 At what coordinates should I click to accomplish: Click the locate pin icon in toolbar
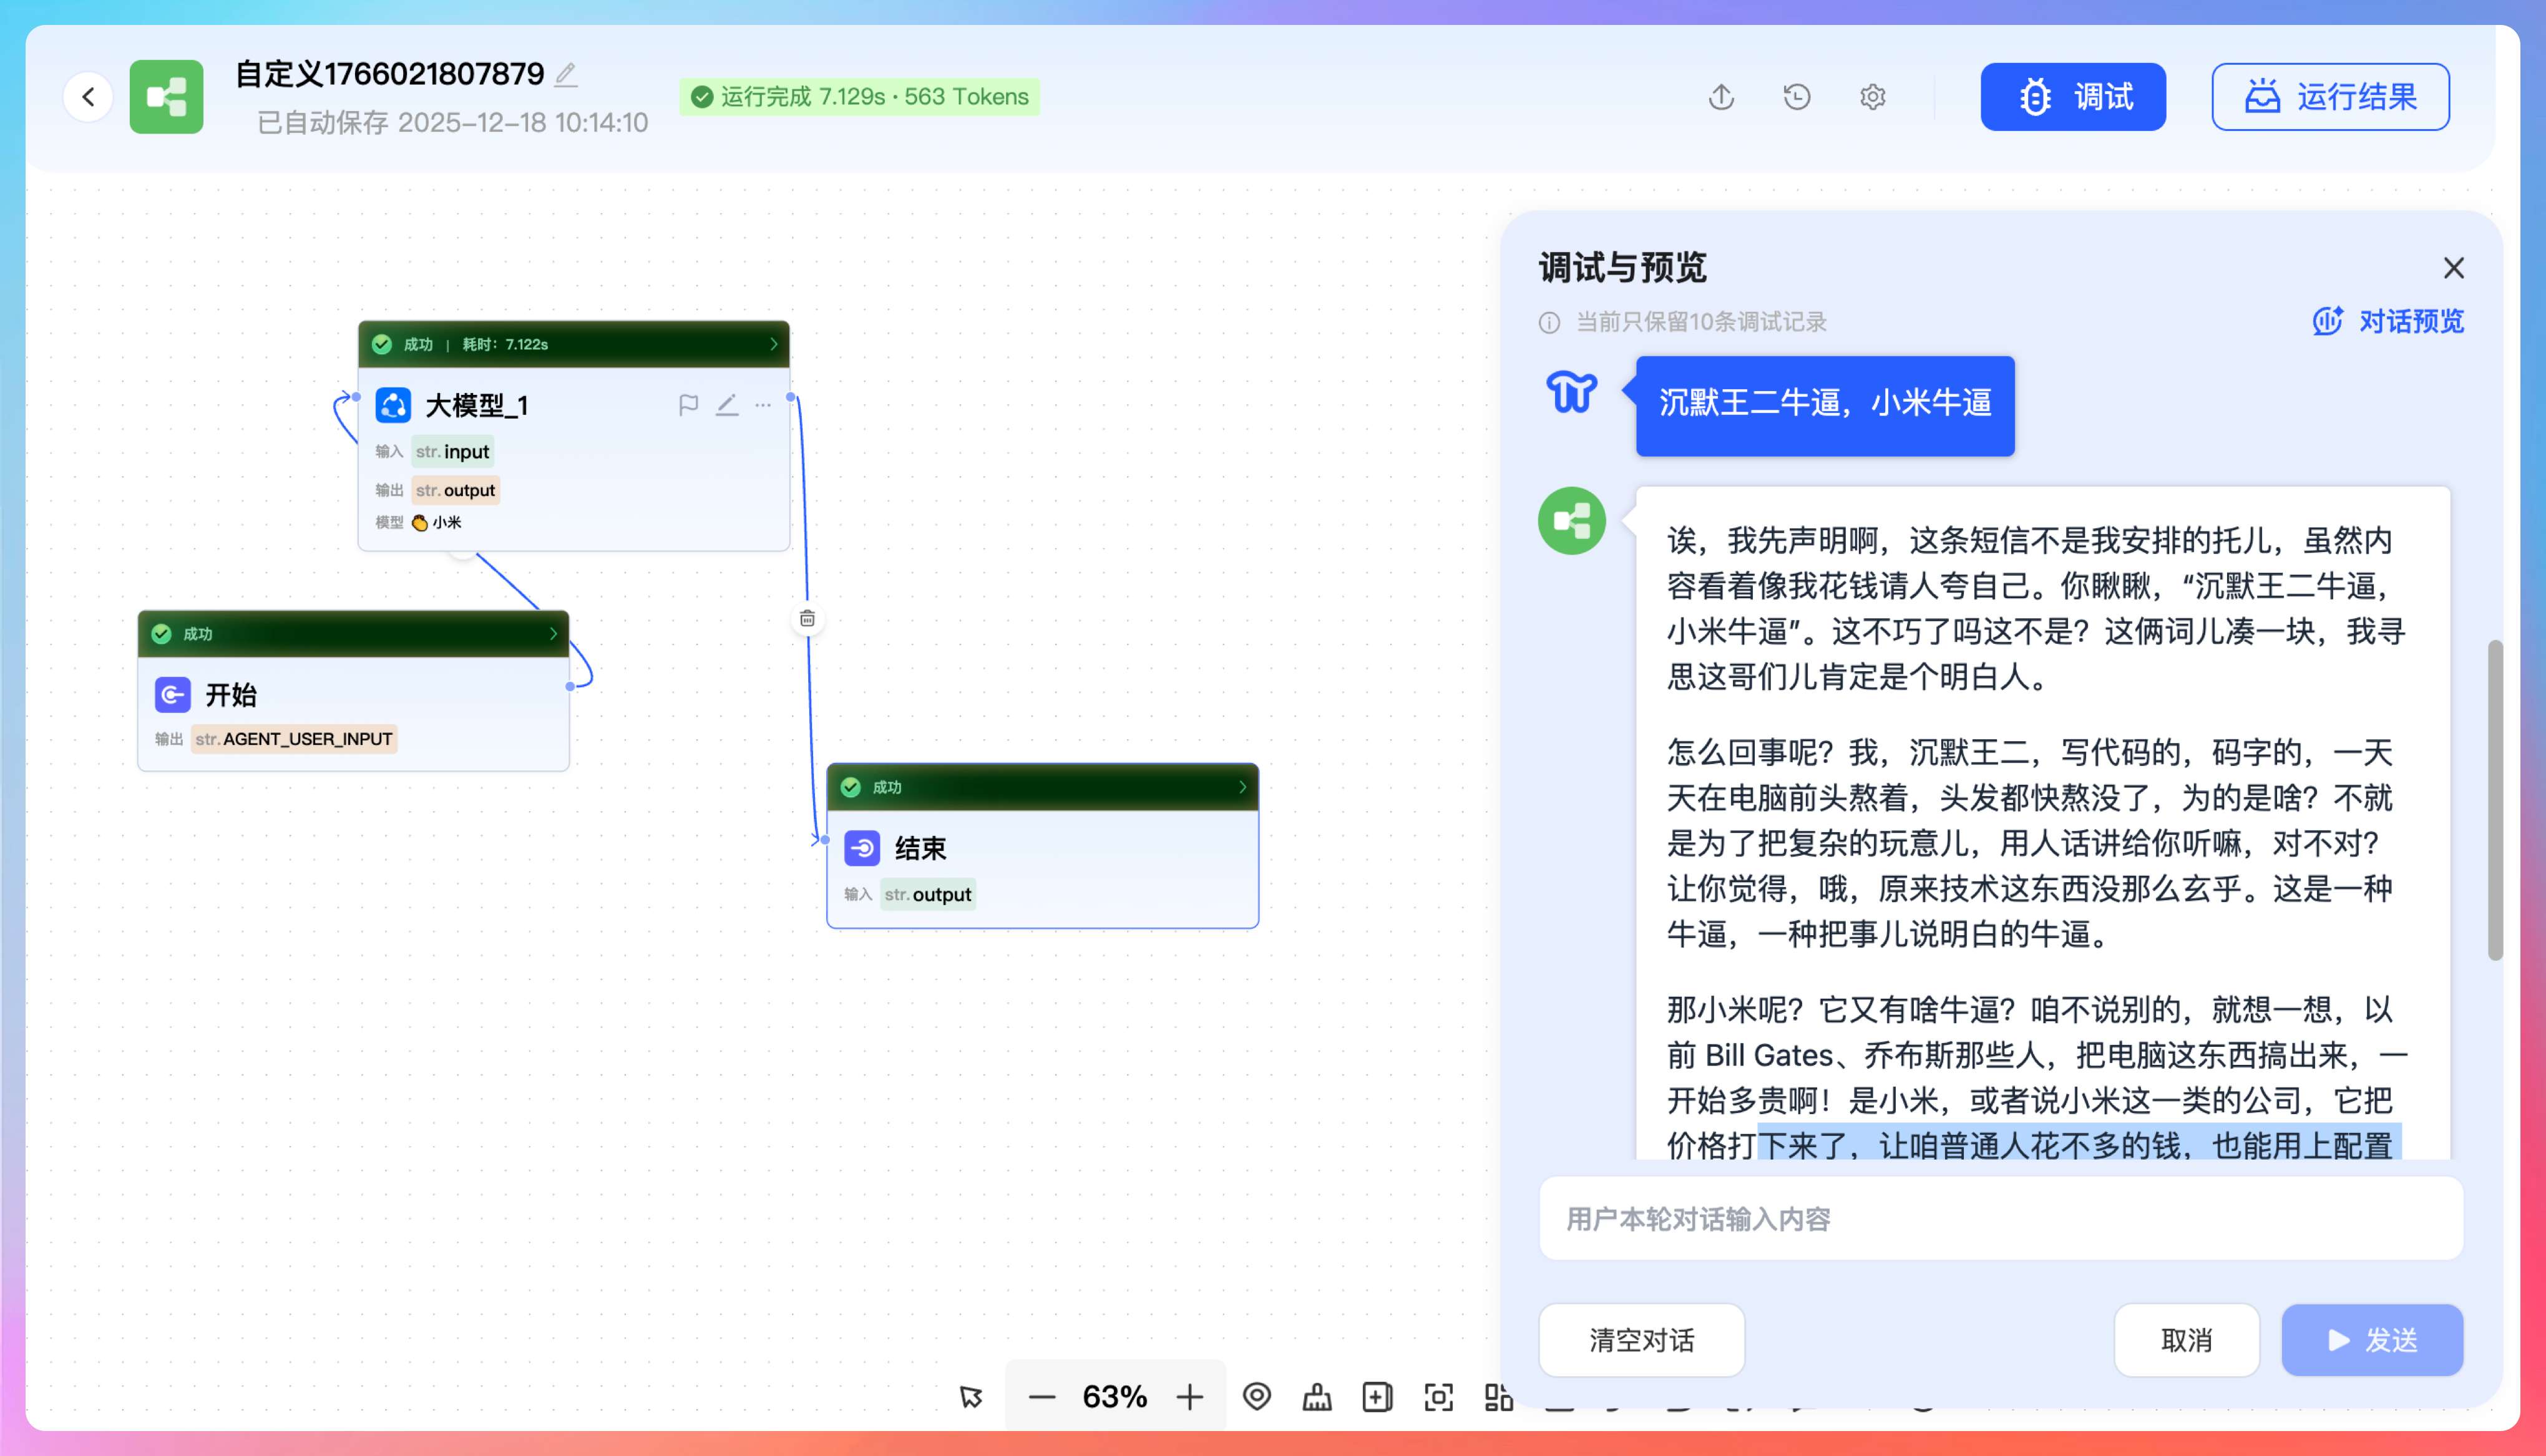(1257, 1396)
